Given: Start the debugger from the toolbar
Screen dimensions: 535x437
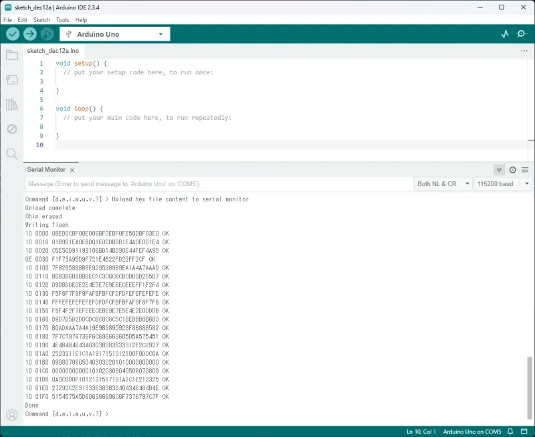Looking at the screenshot, I should (x=47, y=34).
